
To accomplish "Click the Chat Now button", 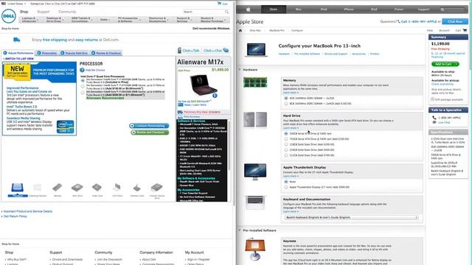I will [455, 21].
